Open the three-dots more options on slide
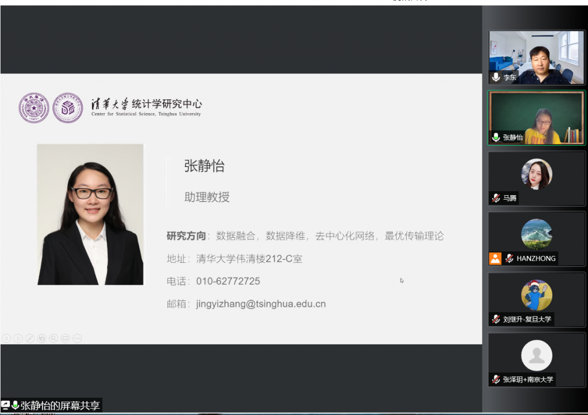 tap(77, 338)
